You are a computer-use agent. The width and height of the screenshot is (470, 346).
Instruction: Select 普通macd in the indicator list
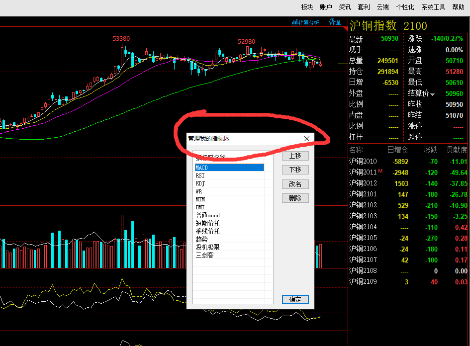[x=207, y=215]
